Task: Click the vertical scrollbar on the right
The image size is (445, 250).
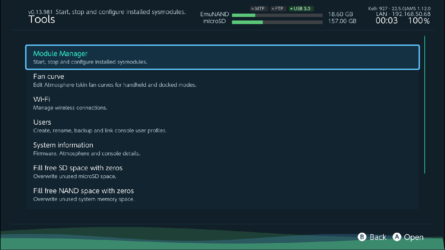Action: [424, 105]
